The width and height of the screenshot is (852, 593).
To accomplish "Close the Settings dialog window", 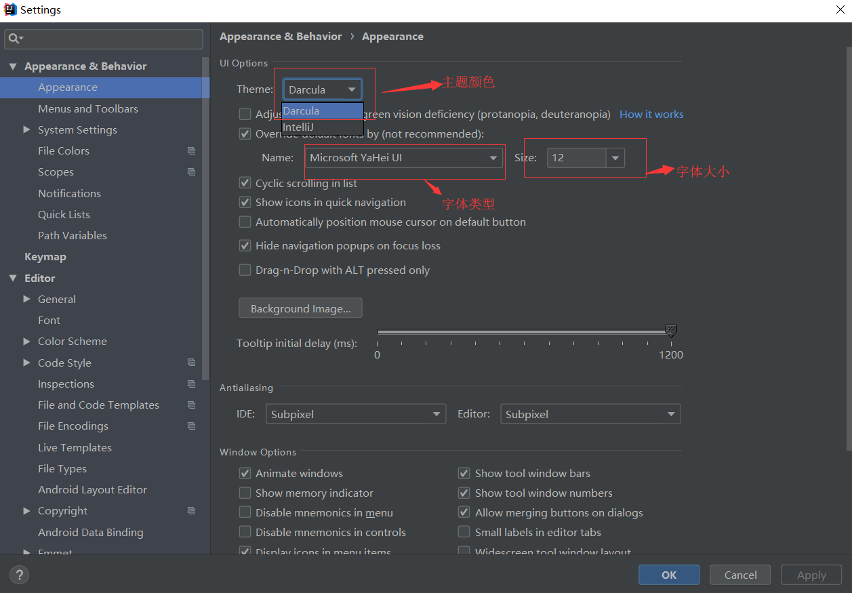I will click(840, 9).
